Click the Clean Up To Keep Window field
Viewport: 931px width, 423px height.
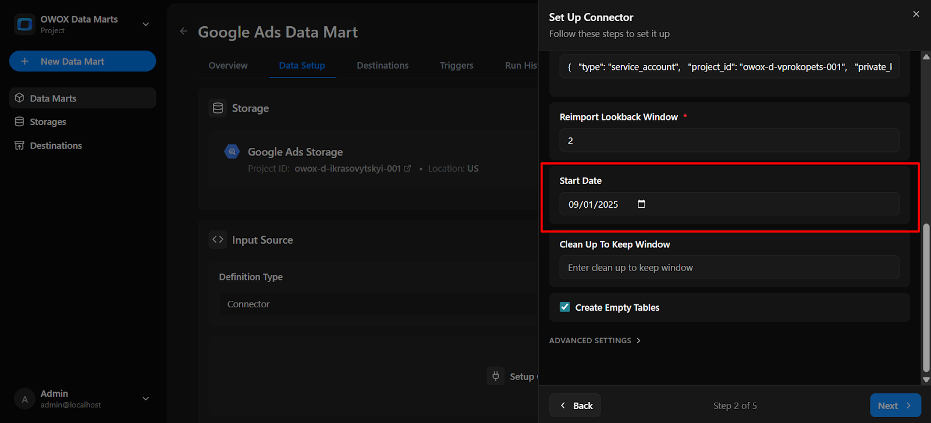pyautogui.click(x=730, y=268)
